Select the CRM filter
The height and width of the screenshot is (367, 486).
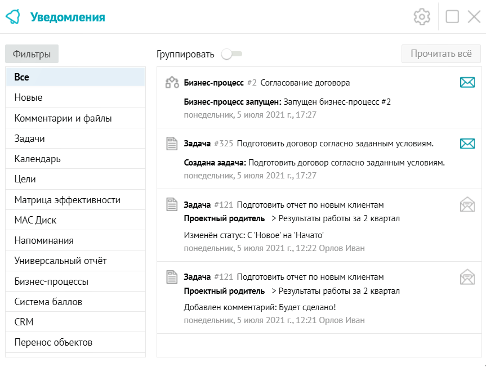(x=24, y=321)
